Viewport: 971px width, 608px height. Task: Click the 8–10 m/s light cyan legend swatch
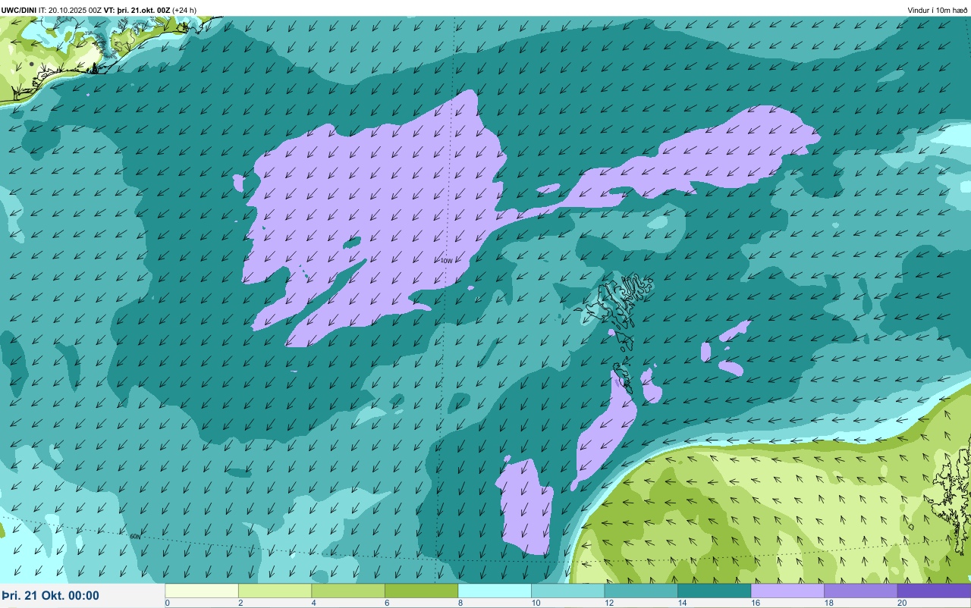pyautogui.click(x=495, y=591)
